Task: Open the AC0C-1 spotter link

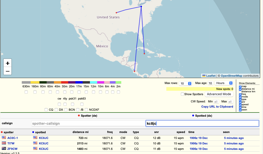Action: tap(13, 138)
